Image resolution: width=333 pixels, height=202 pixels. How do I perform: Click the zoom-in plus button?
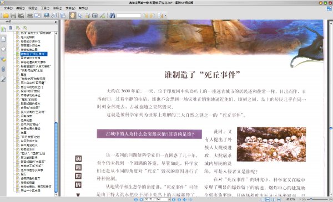coord(331,199)
